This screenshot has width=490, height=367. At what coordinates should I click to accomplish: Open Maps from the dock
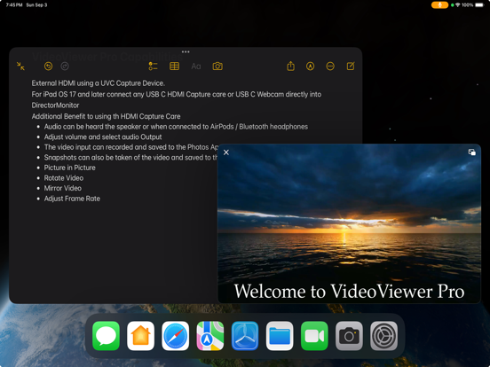coord(210,336)
